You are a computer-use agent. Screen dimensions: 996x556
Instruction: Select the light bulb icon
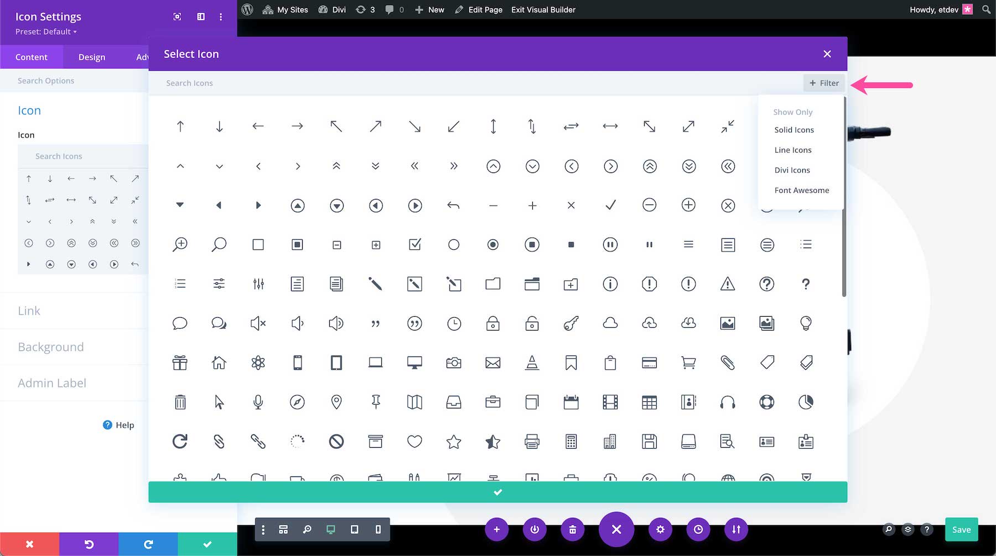[x=806, y=323]
